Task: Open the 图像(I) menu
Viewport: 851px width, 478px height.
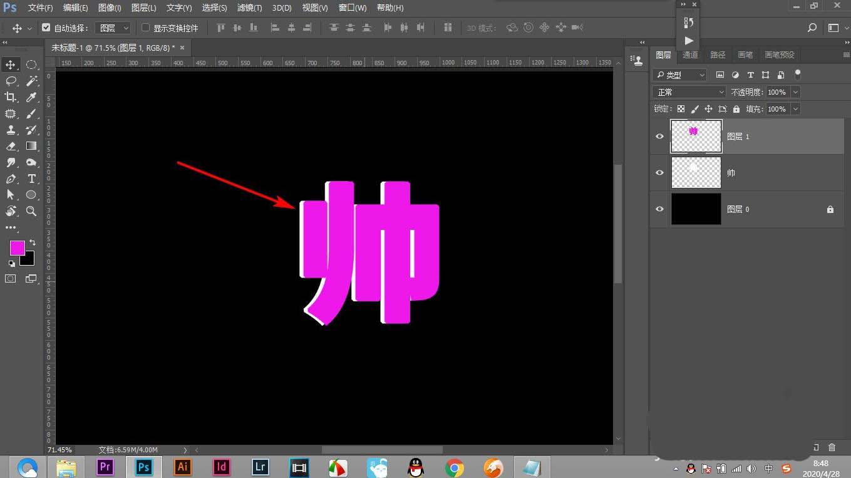Action: tap(110, 8)
